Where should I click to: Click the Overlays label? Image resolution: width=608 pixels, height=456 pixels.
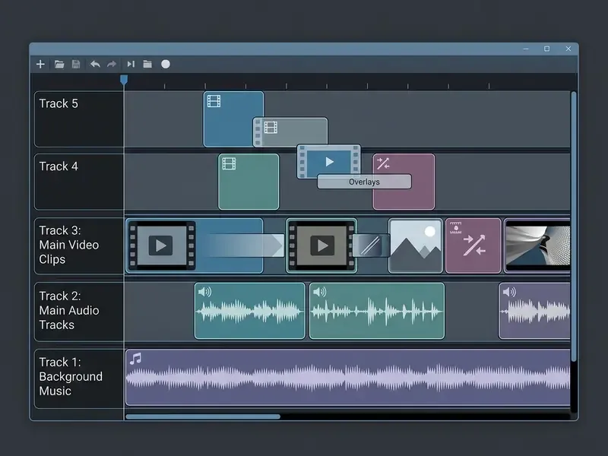click(364, 182)
